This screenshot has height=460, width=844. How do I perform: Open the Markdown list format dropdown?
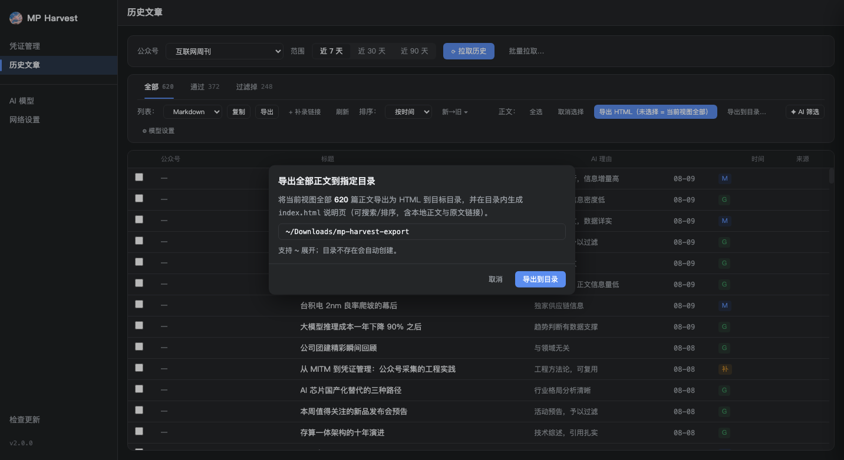[x=193, y=112]
